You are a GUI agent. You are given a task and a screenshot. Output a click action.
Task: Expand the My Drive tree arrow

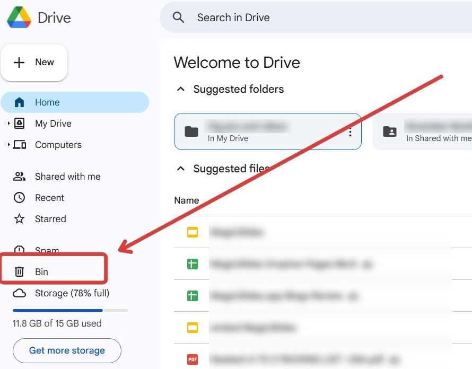(8, 123)
